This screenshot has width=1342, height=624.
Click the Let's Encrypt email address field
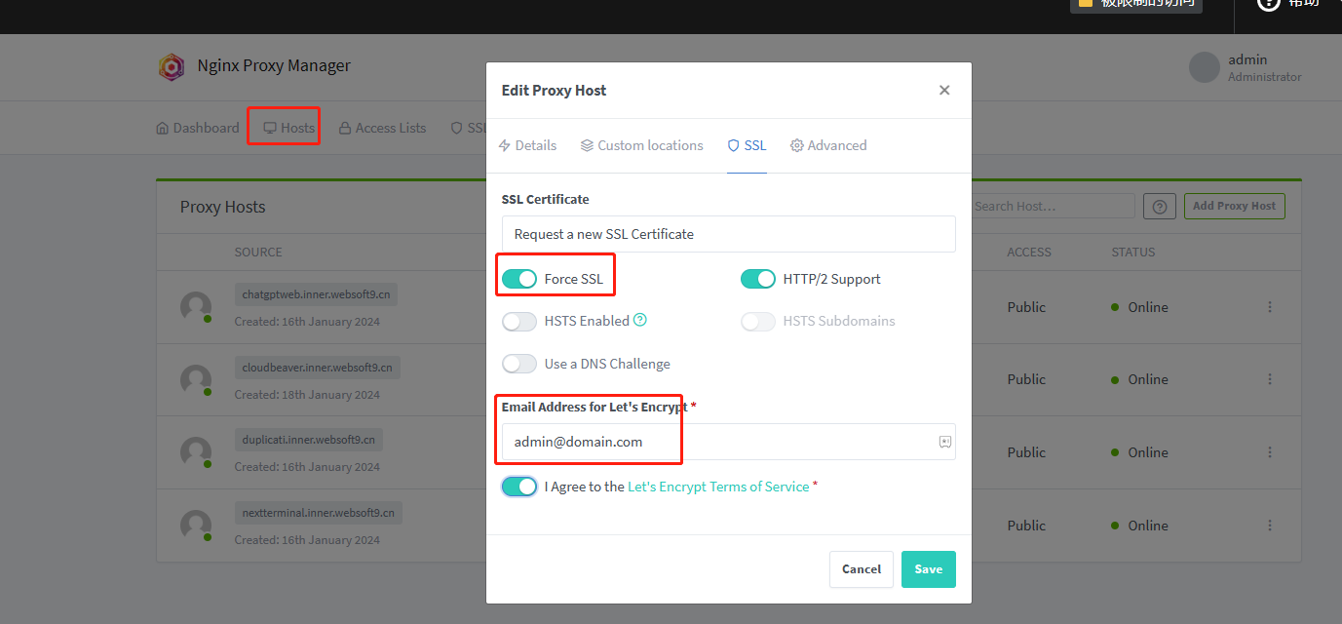pos(721,442)
